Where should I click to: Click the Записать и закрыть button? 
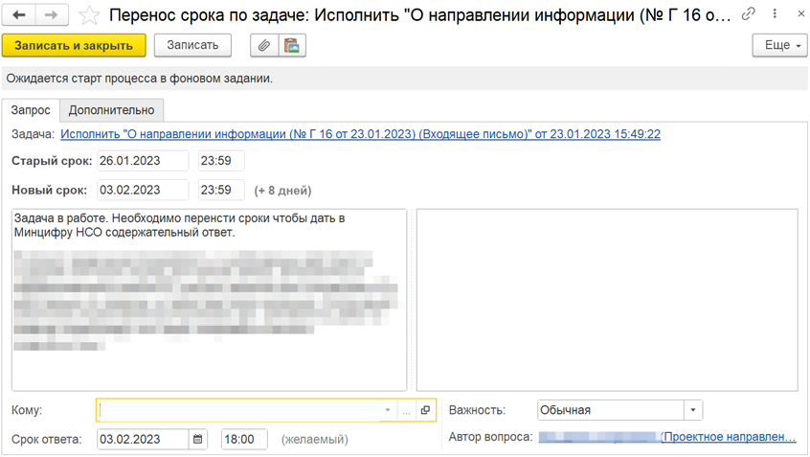click(74, 45)
